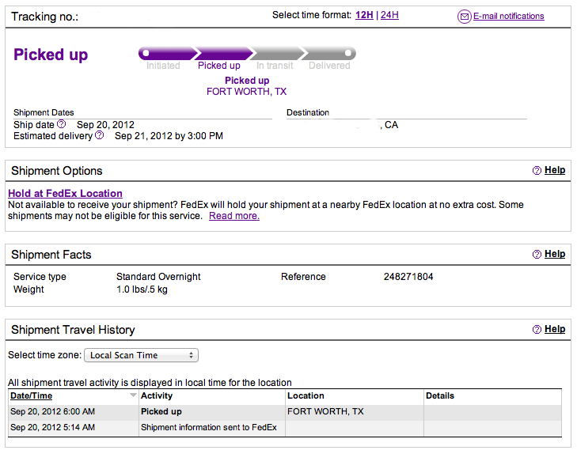Click the Estimated delivery help question icon
577x454 pixels.
pos(100,135)
